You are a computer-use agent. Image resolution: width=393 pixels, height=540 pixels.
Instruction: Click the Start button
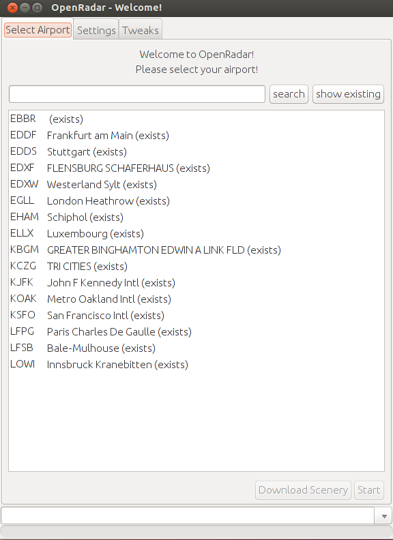click(x=369, y=490)
